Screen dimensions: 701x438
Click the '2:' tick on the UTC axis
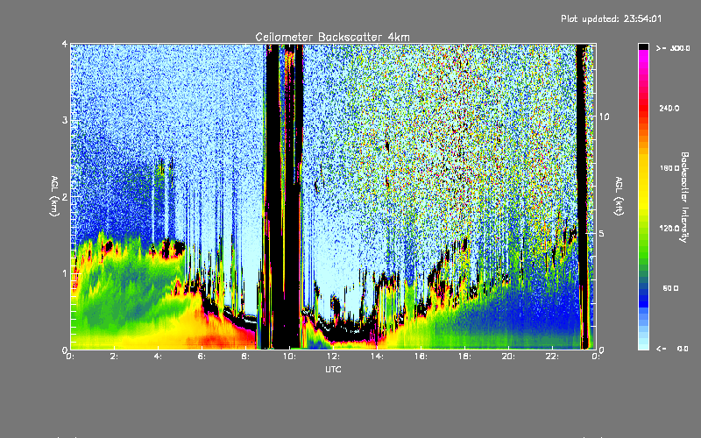(114, 357)
